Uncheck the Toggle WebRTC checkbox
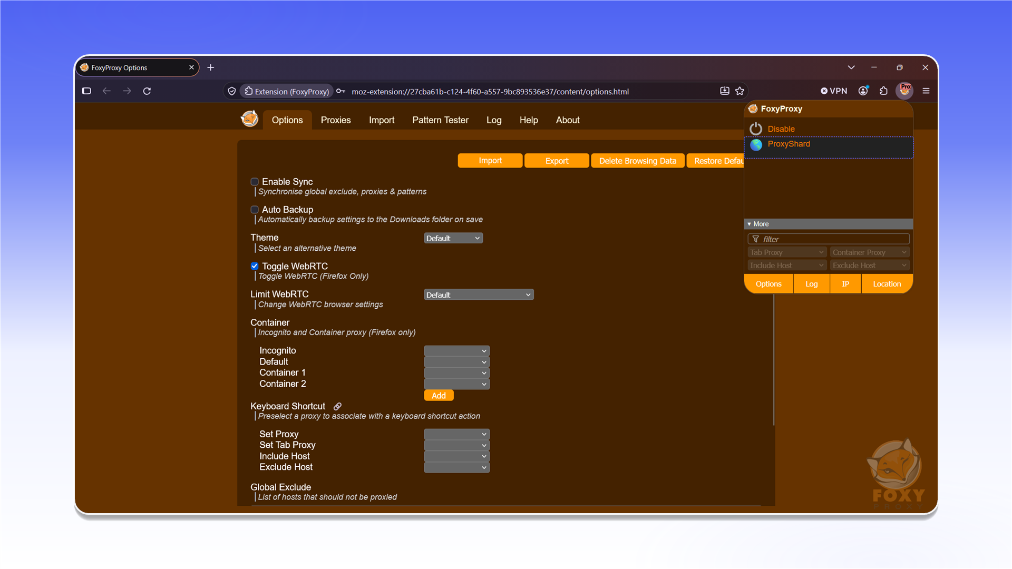The width and height of the screenshot is (1012, 569). 255,266
